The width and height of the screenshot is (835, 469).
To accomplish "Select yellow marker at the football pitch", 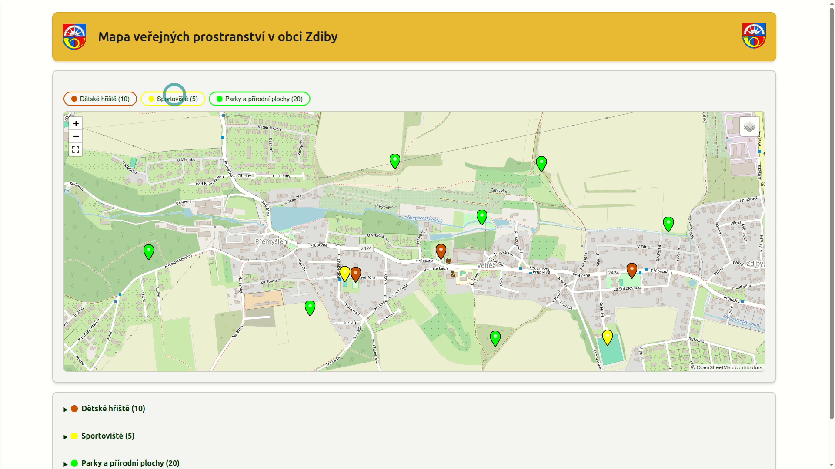I will (608, 337).
